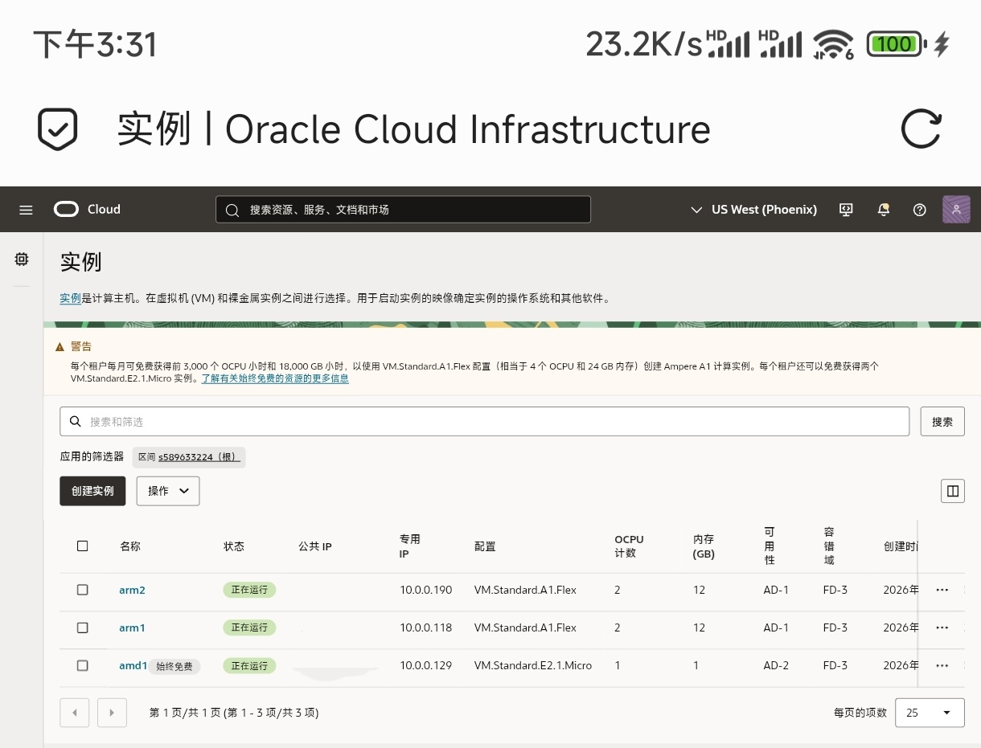Viewport: 981px width, 748px height.
Task: Check the arm1 instance checkbox
Action: click(x=82, y=627)
